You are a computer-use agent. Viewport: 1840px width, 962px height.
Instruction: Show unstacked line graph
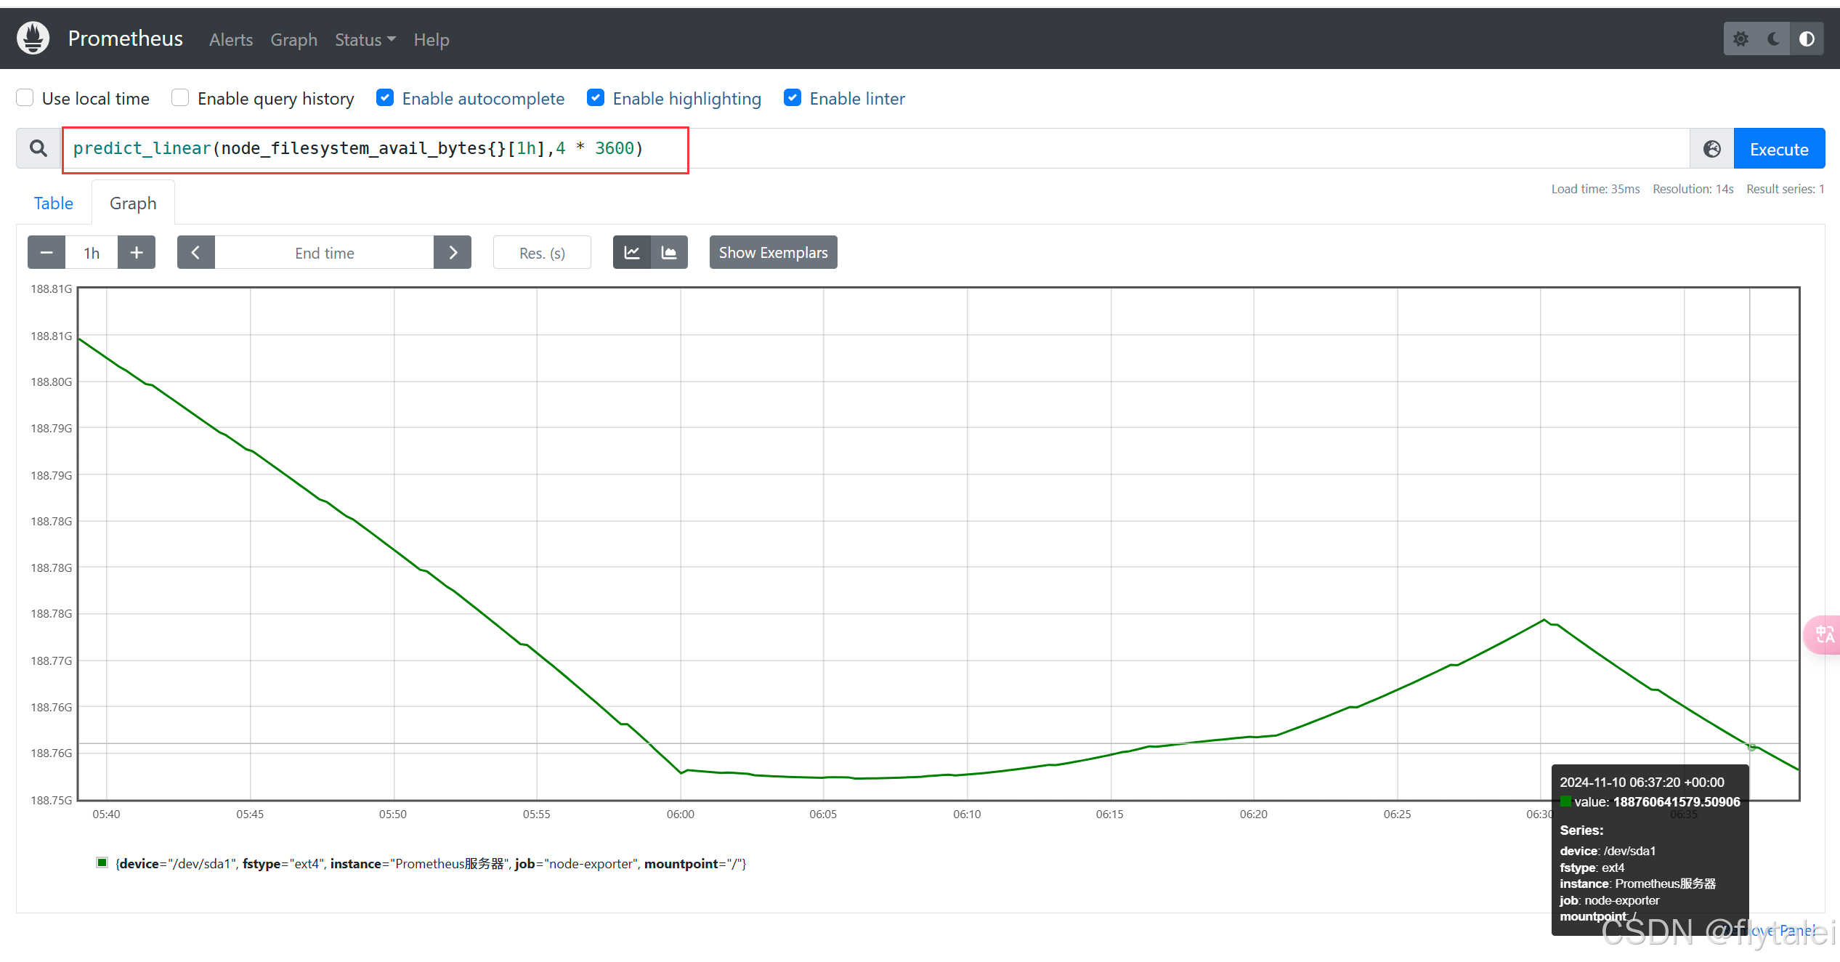coord(632,253)
